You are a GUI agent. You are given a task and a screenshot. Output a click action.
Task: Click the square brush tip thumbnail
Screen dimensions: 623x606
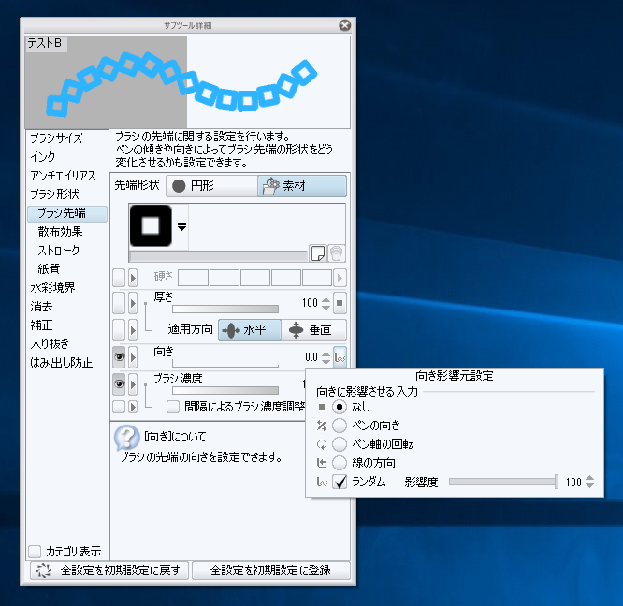[151, 225]
